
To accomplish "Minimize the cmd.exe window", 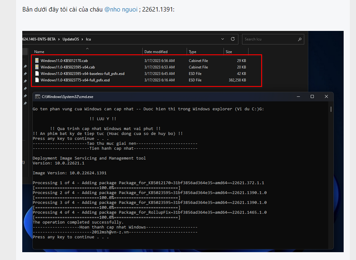I will [x=298, y=97].
